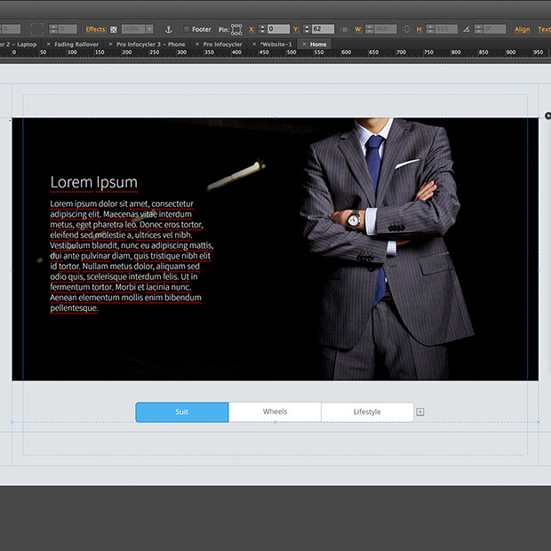
Task: Switch to the *Website-1 tab
Action: pos(275,44)
